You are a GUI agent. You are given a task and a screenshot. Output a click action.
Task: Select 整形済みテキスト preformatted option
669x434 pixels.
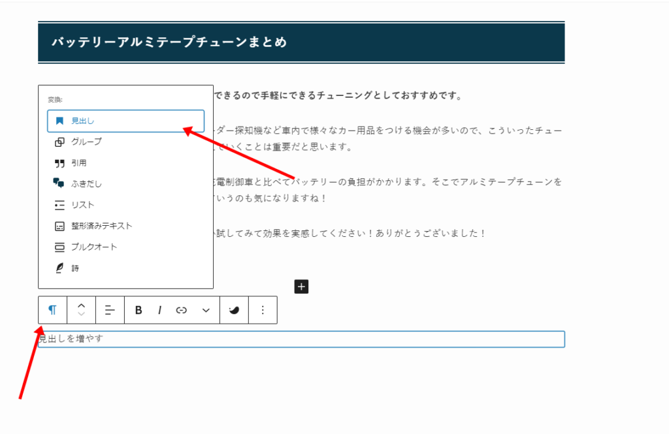[x=101, y=226]
